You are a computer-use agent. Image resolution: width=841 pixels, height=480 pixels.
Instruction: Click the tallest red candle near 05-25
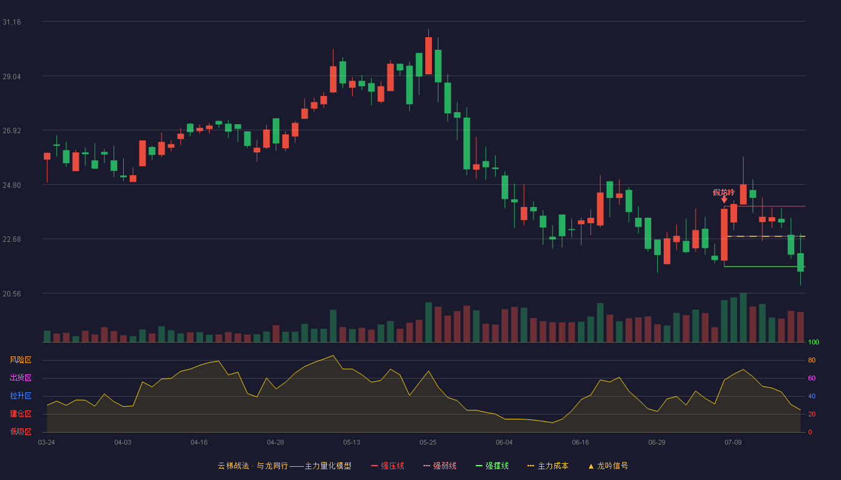coord(428,56)
